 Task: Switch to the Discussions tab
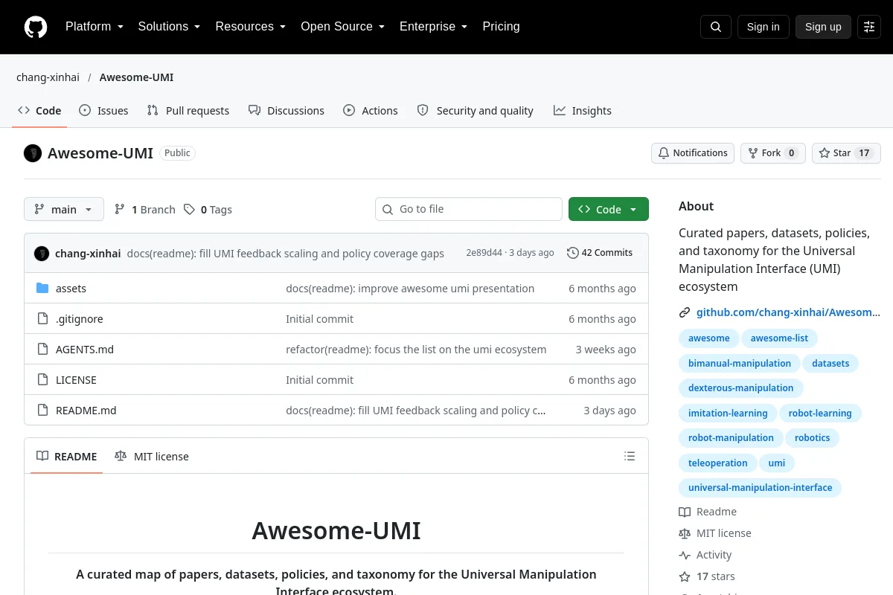click(287, 111)
